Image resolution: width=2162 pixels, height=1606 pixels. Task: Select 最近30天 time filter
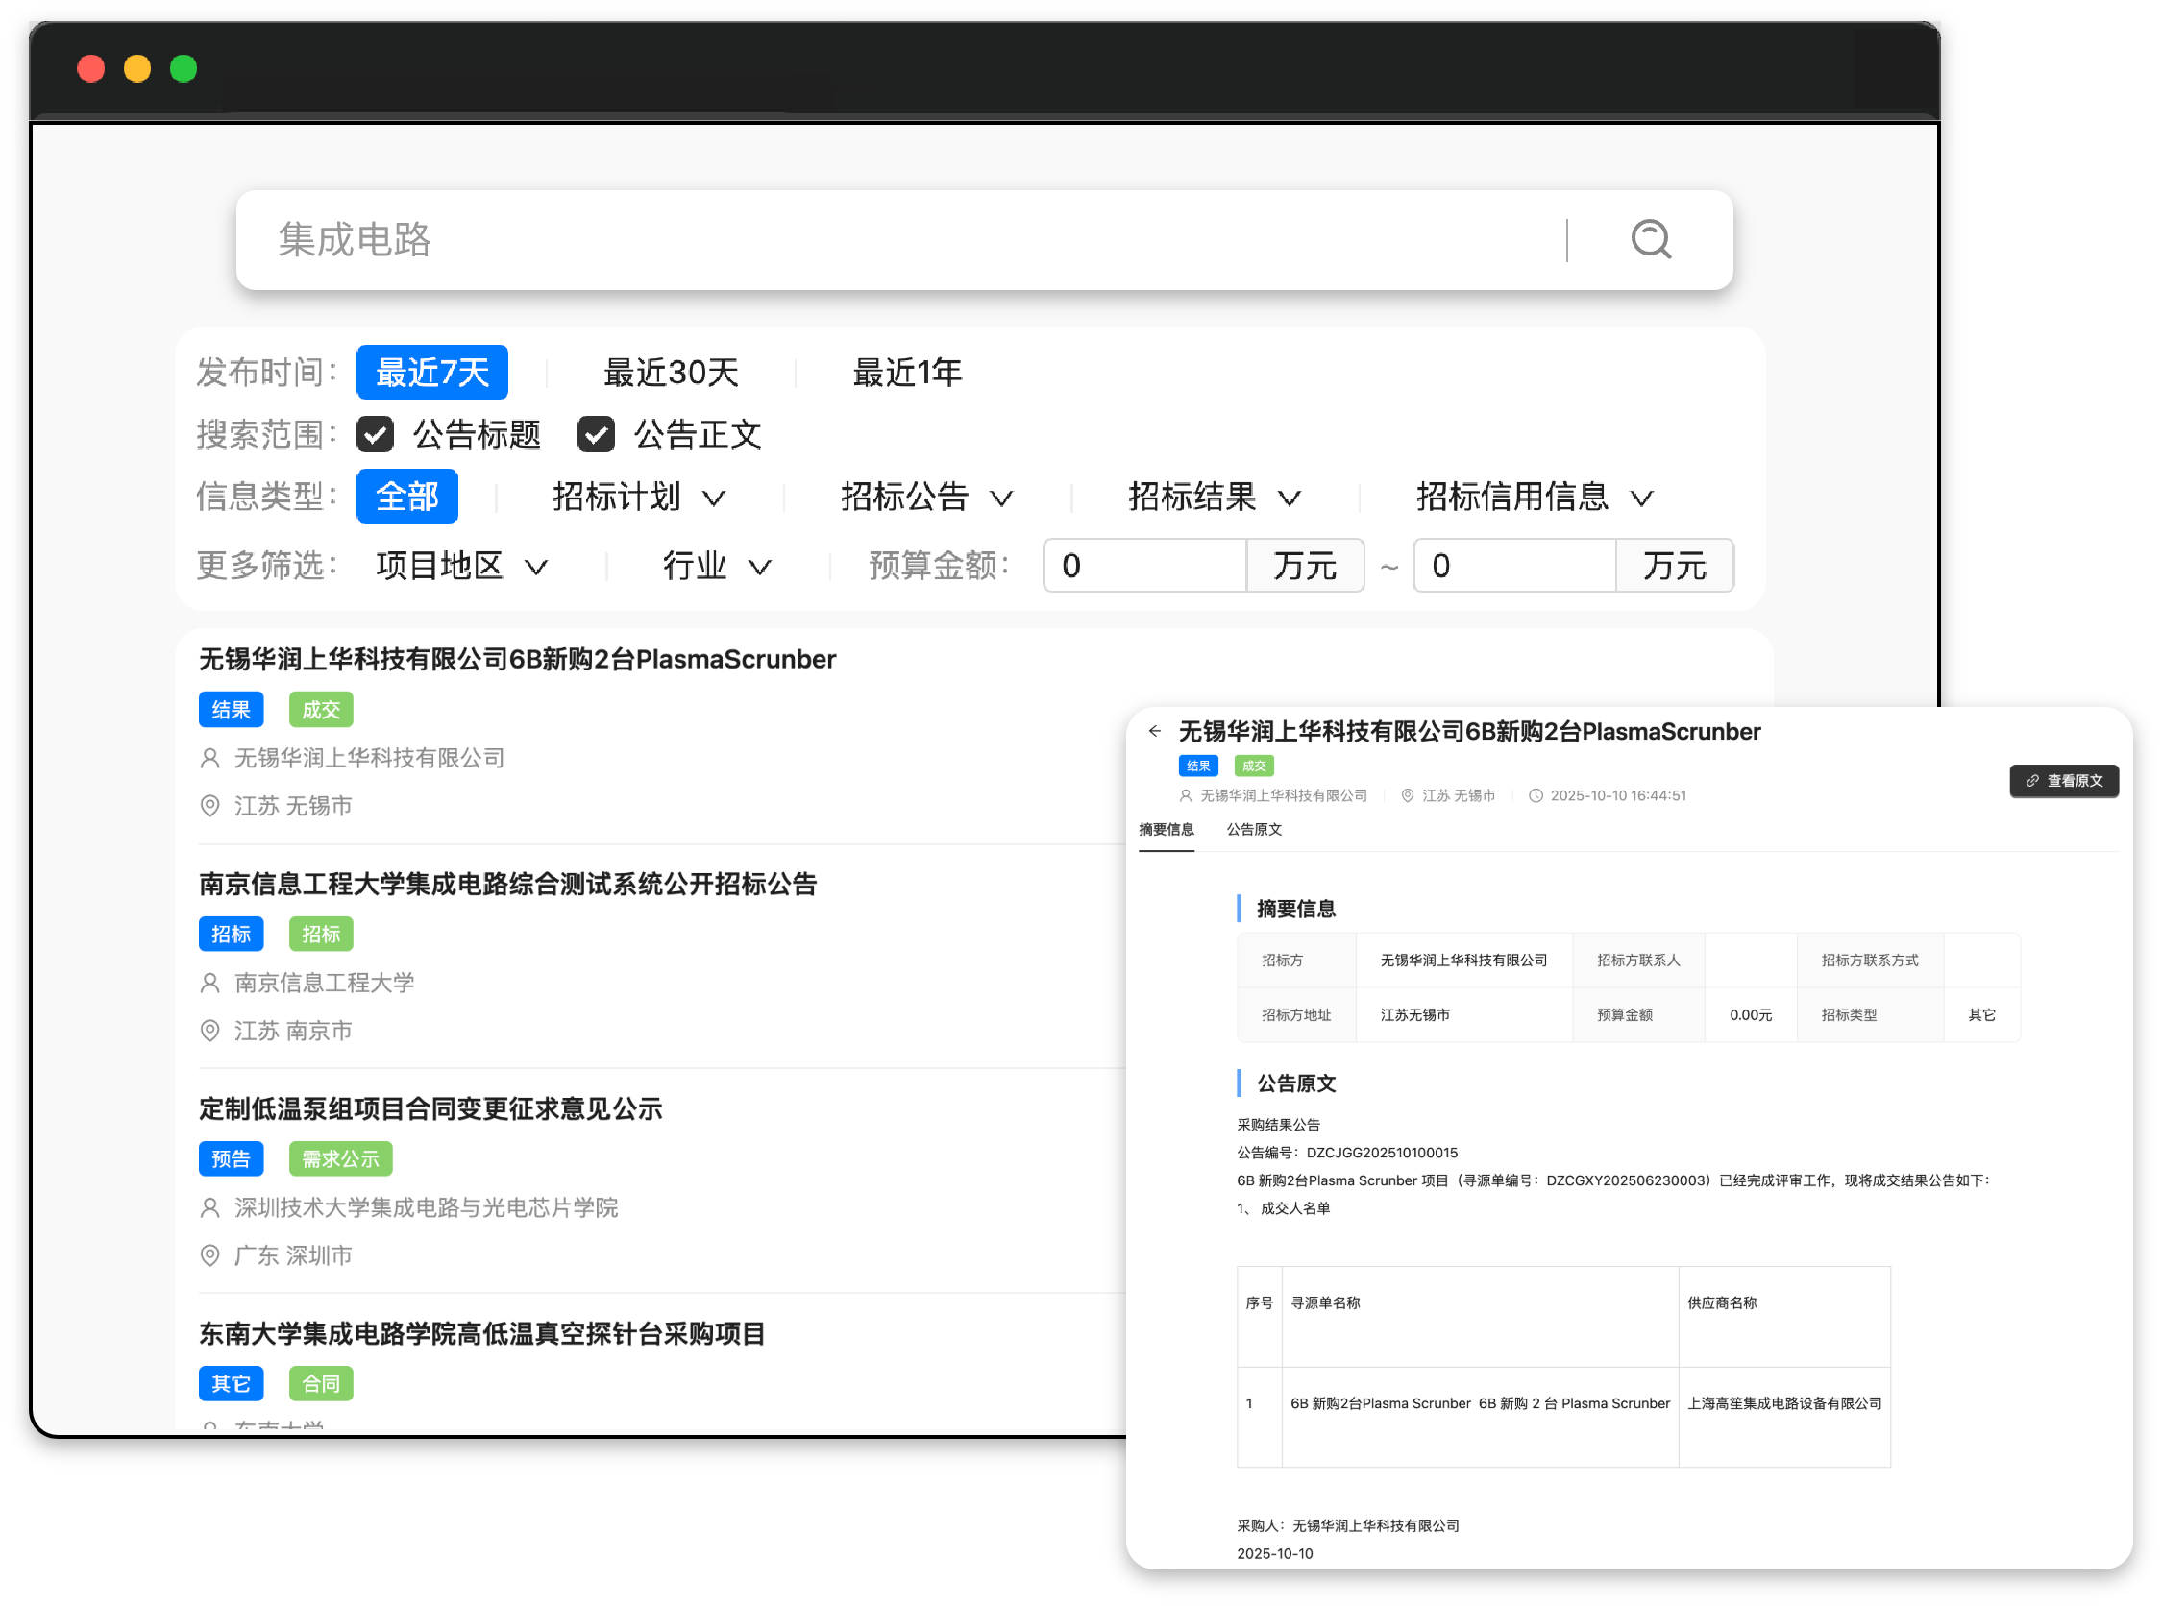[670, 373]
